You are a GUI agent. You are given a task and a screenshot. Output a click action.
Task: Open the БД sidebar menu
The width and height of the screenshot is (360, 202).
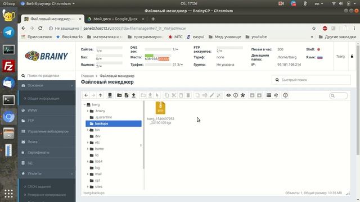tap(47, 163)
